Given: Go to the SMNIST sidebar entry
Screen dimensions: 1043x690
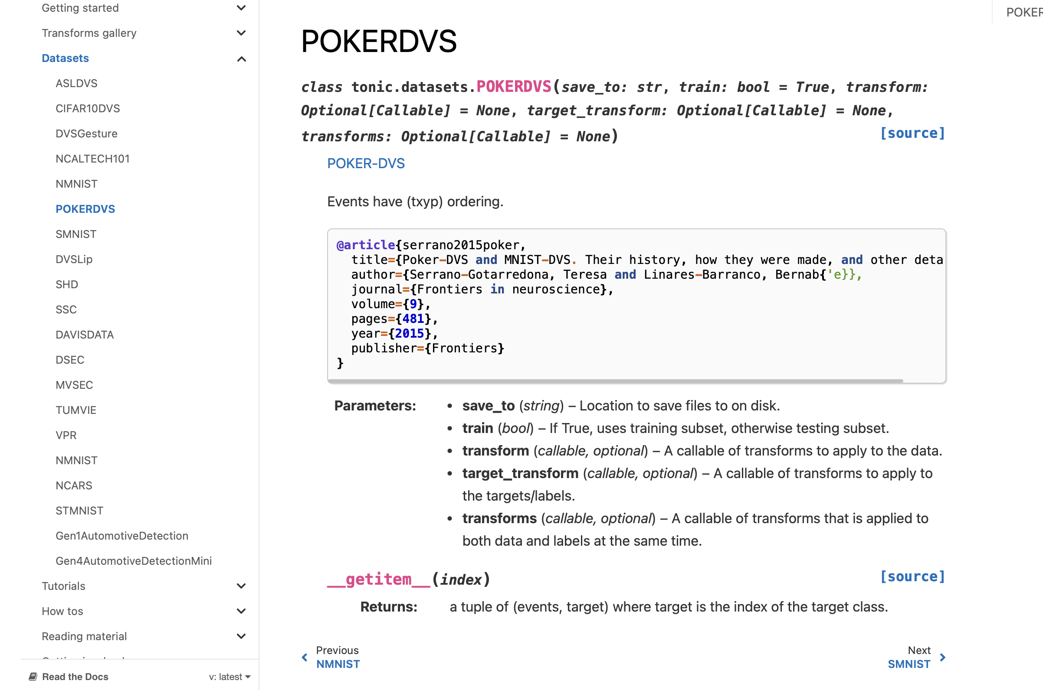Looking at the screenshot, I should pos(76,234).
